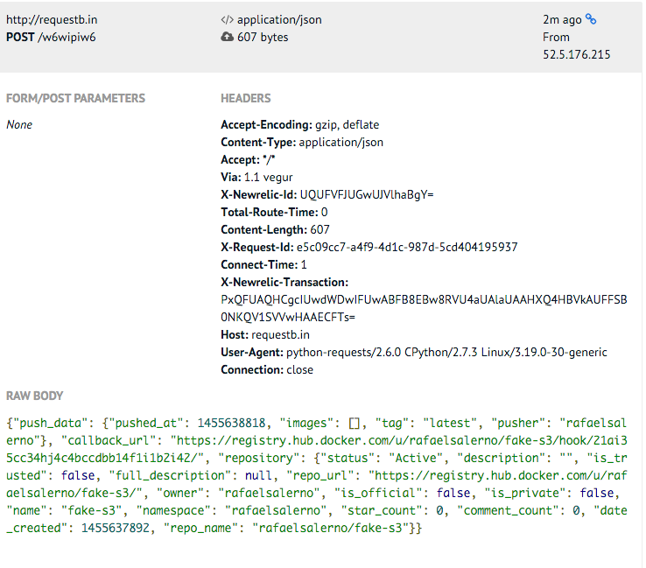Image resolution: width=646 pixels, height=568 pixels.
Task: Click the HEADERS section heading
Action: 245,98
